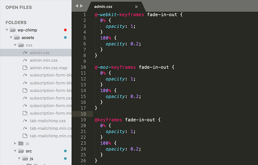The height and width of the screenshot is (165, 258).
Task: Open admin.min.css.map file
Action: (49, 68)
